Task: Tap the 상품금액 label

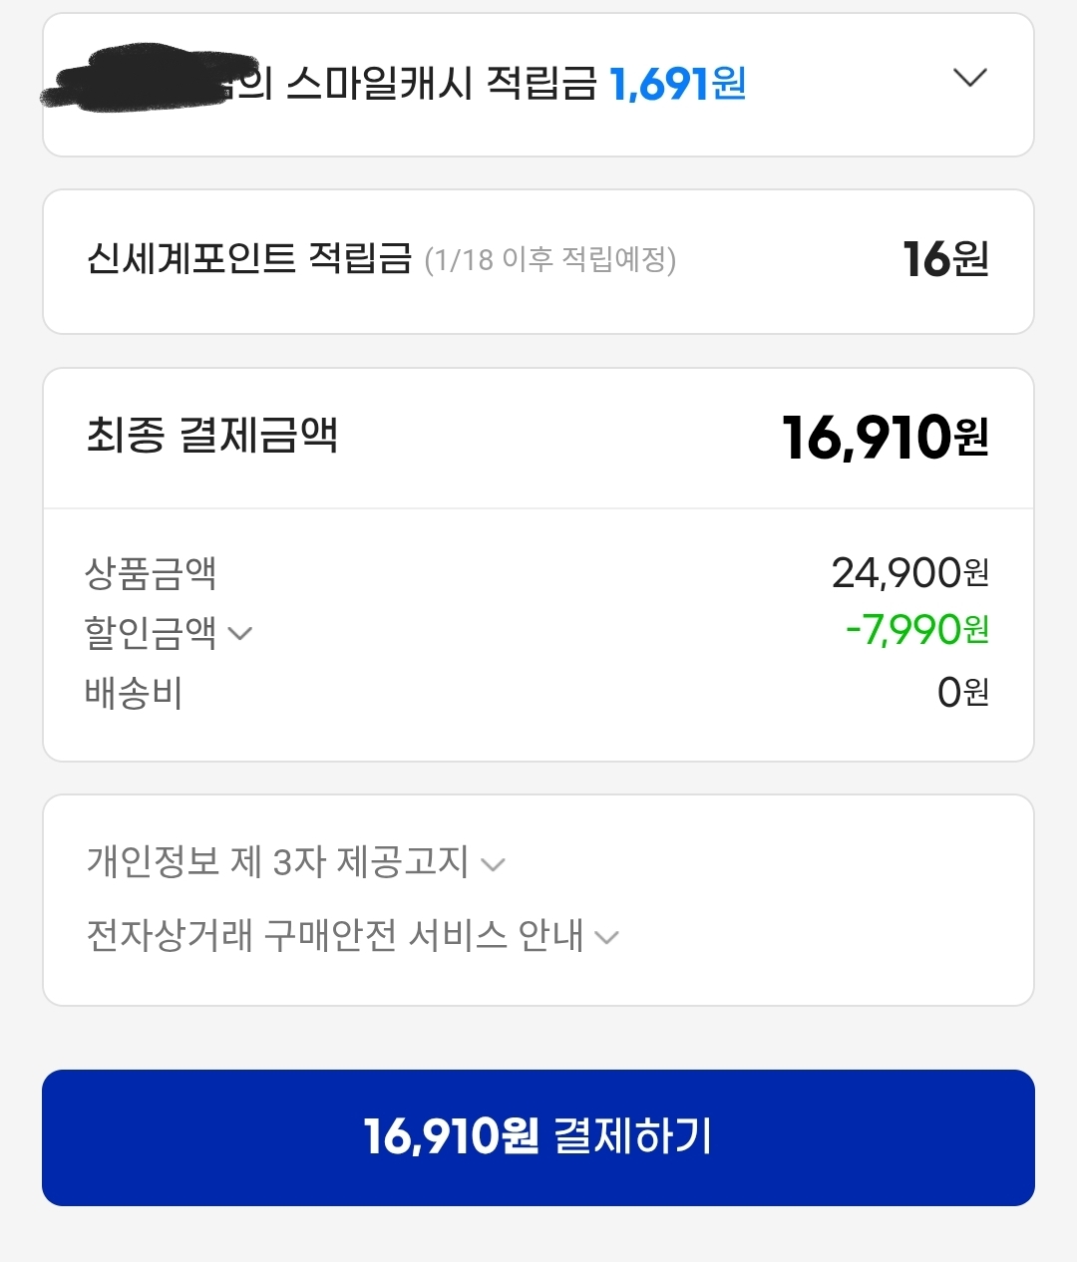Action: click(151, 573)
